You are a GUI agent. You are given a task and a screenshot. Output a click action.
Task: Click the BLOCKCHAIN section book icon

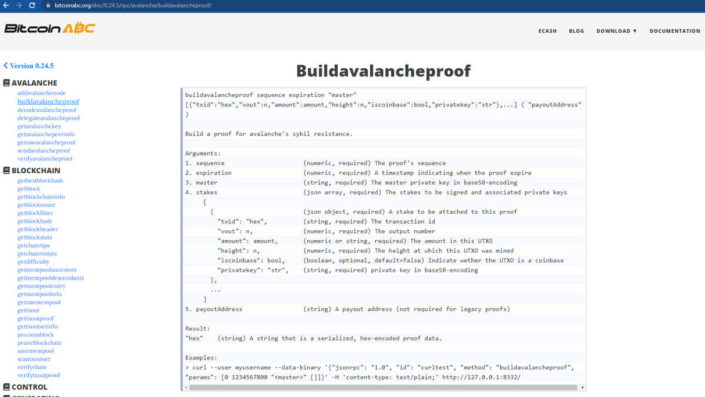coord(6,171)
